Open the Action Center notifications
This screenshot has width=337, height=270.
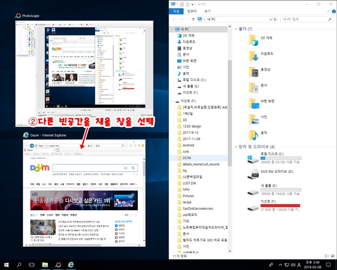pyautogui.click(x=329, y=265)
